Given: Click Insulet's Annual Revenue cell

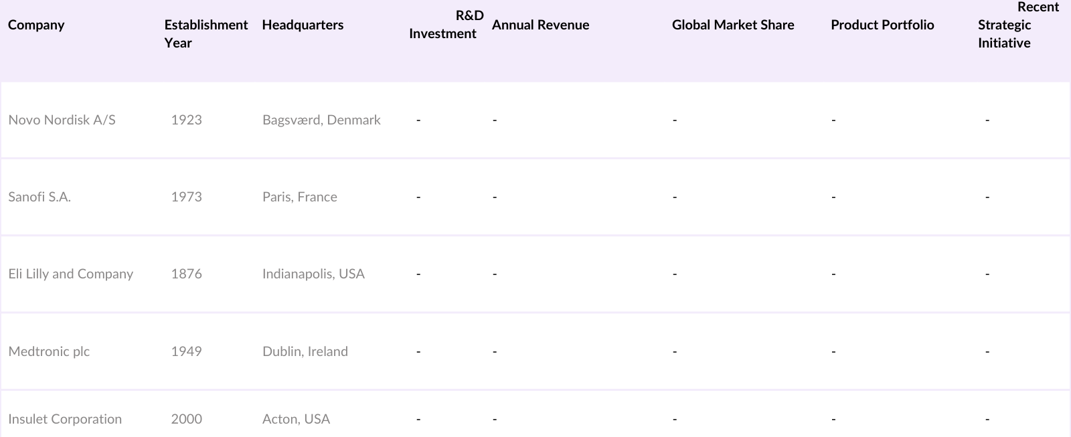Looking at the screenshot, I should (x=495, y=419).
